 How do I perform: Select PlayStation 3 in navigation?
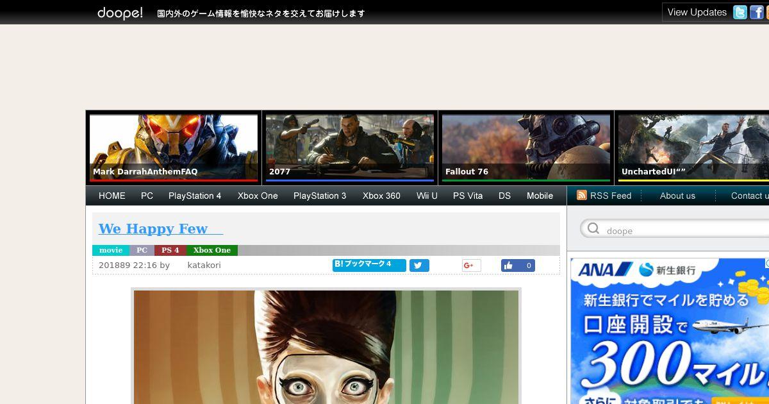point(320,196)
